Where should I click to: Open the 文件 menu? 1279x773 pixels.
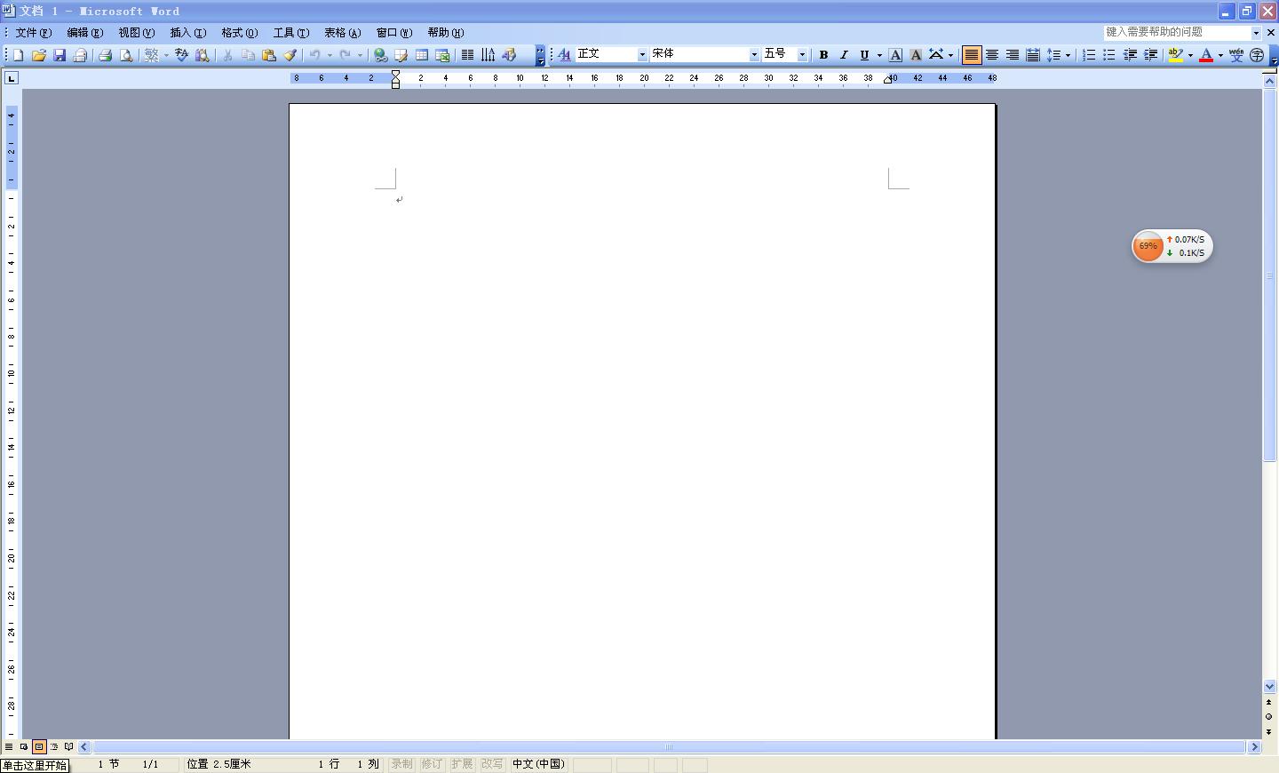pos(33,33)
